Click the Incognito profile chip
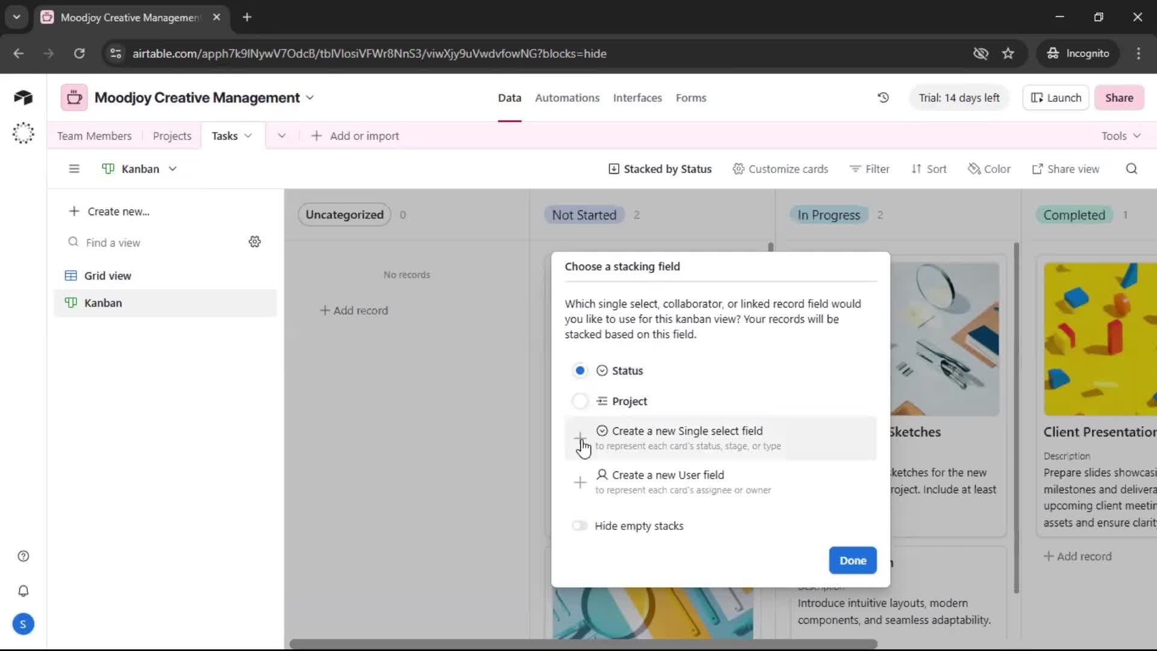Image resolution: width=1157 pixels, height=651 pixels. (1078, 53)
